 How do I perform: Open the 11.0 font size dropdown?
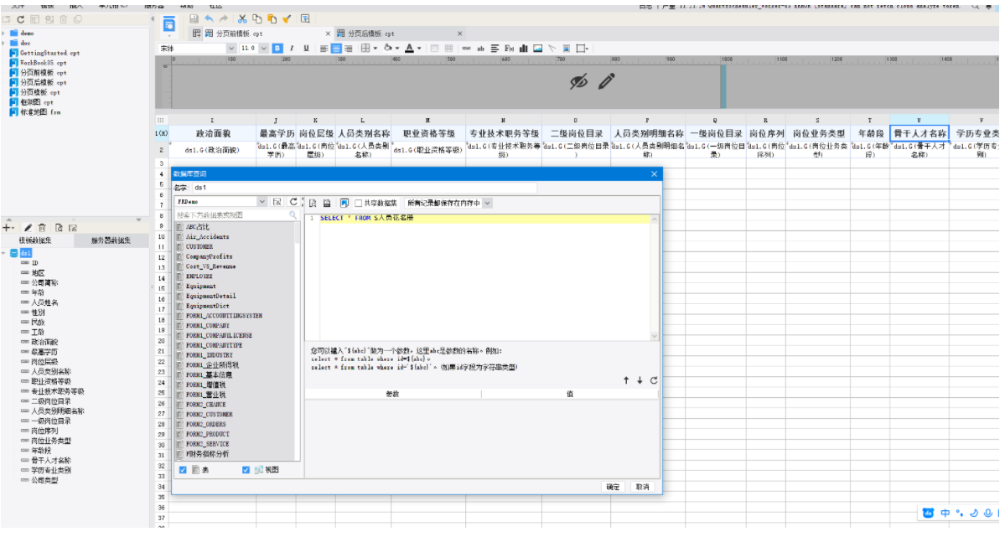click(263, 48)
